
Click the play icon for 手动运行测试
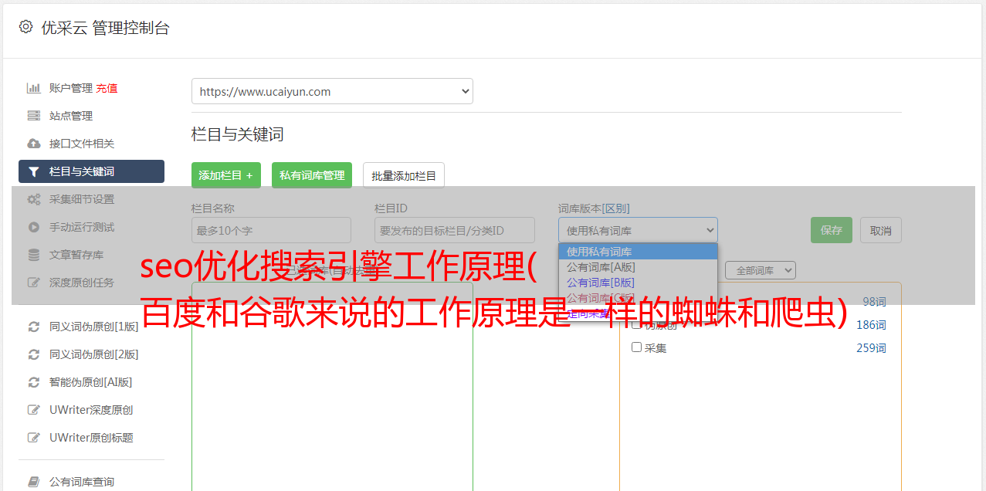[x=34, y=227]
